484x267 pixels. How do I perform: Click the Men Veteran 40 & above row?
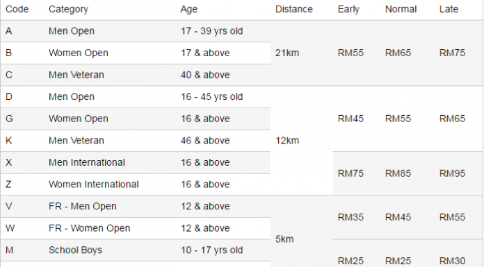[136, 75]
